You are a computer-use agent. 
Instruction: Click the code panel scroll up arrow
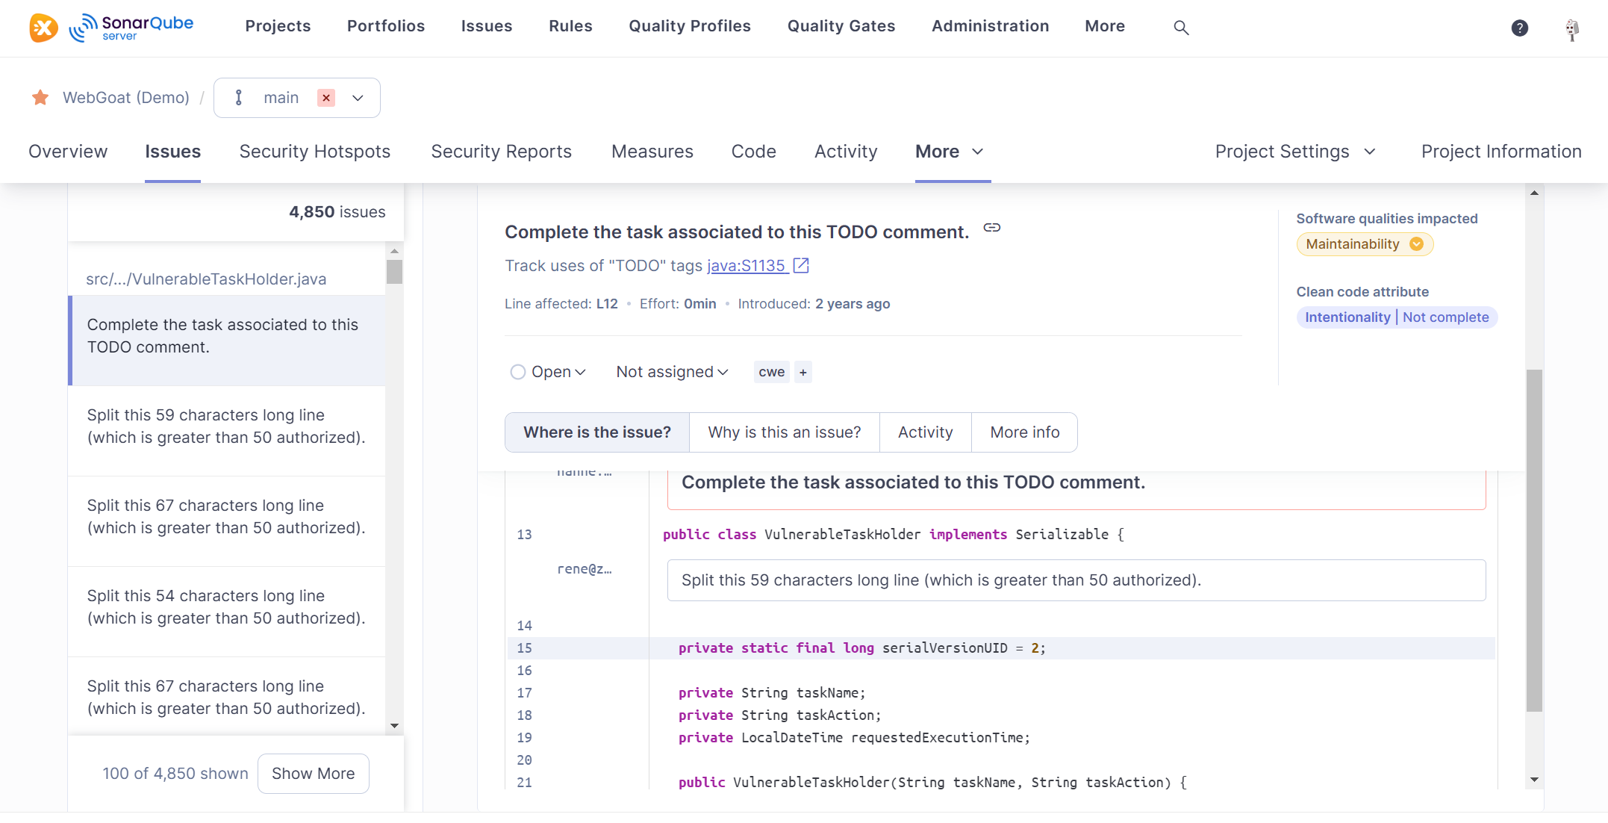1534,193
